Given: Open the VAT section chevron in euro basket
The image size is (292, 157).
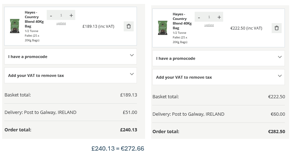Looking at the screenshot, I should click(x=280, y=76).
